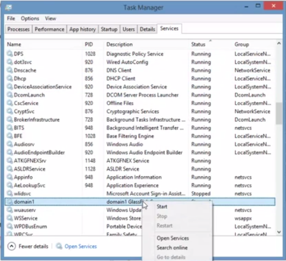Click the CryptSvc service gear icon
This screenshot has width=286, height=261.
10,111
